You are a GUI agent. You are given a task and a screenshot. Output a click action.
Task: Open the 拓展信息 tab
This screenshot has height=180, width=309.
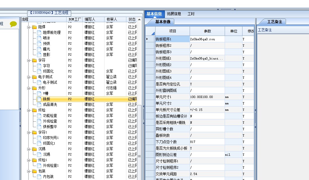[174, 14]
